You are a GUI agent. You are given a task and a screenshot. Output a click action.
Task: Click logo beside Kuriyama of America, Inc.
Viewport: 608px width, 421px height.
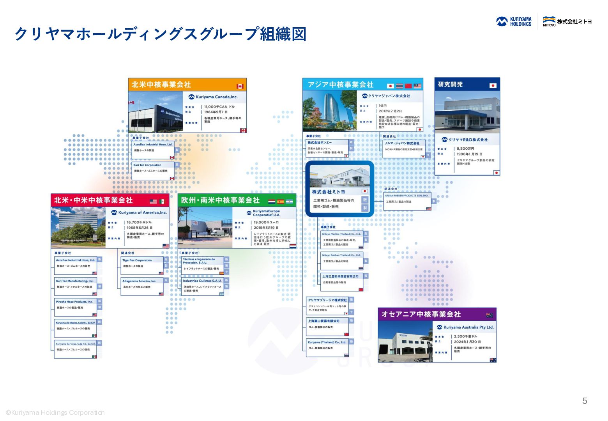click(x=114, y=212)
